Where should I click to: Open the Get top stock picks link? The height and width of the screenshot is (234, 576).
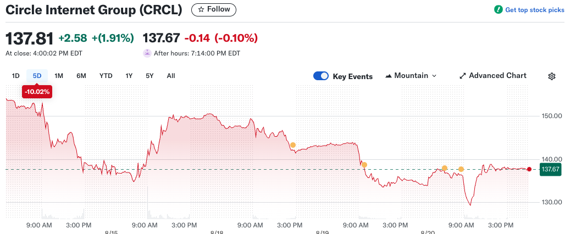coord(534,10)
